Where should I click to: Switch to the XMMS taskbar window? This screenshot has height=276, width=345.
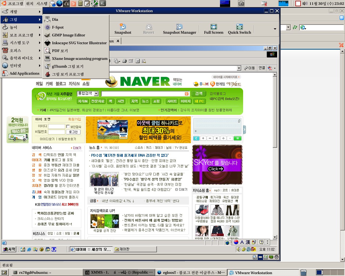tap(119, 272)
